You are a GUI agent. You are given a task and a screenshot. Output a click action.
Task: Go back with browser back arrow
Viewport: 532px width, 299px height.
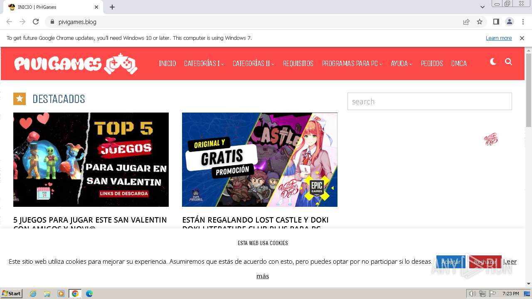click(9, 22)
